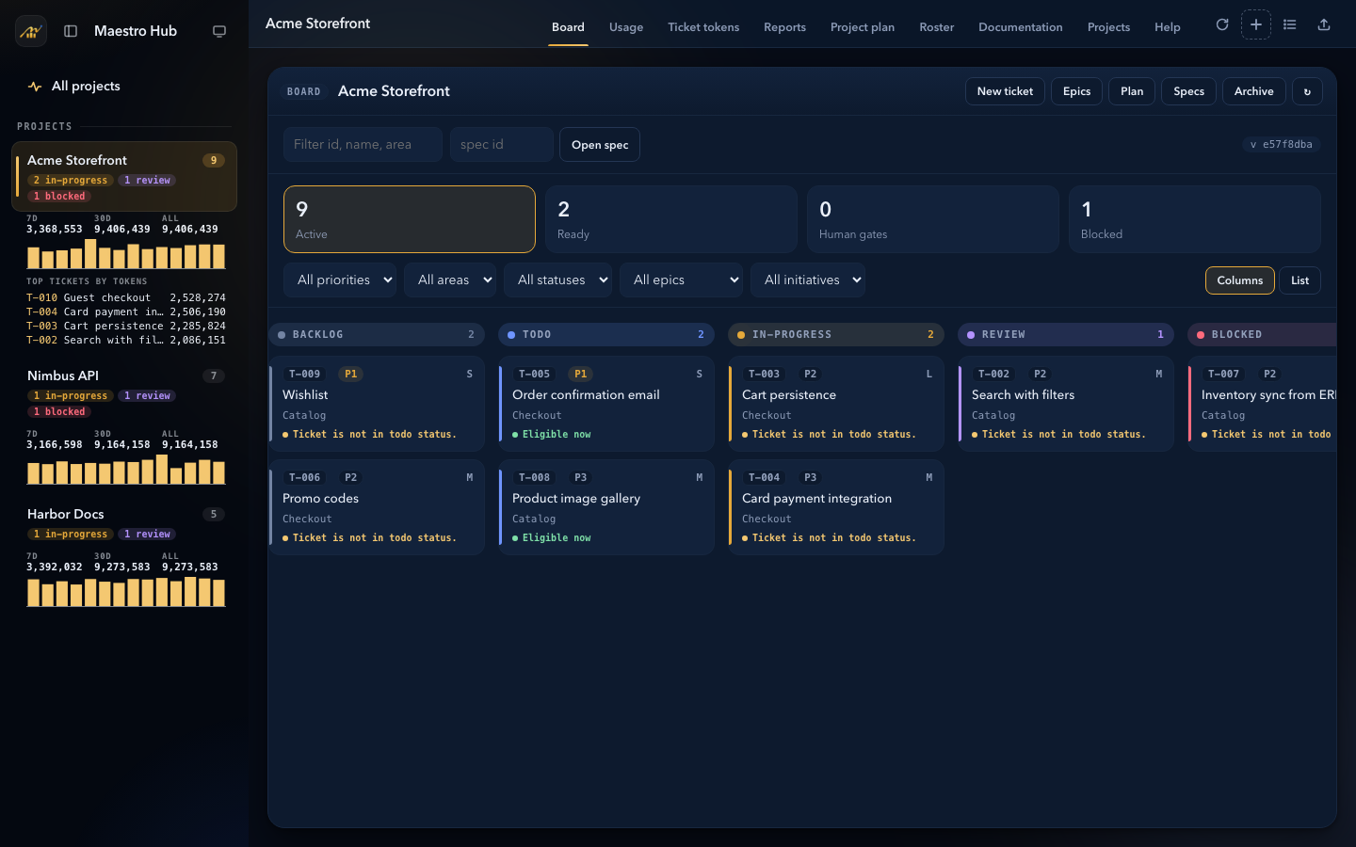This screenshot has height=847, width=1356.
Task: Click the monitor icon beside Maestro Hub
Action: [x=219, y=31]
